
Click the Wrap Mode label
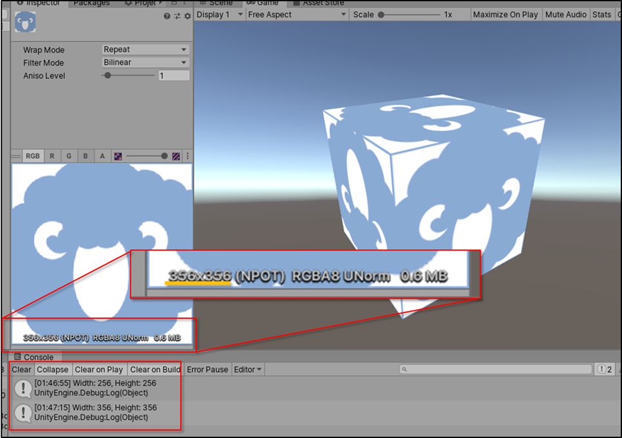[x=44, y=50]
